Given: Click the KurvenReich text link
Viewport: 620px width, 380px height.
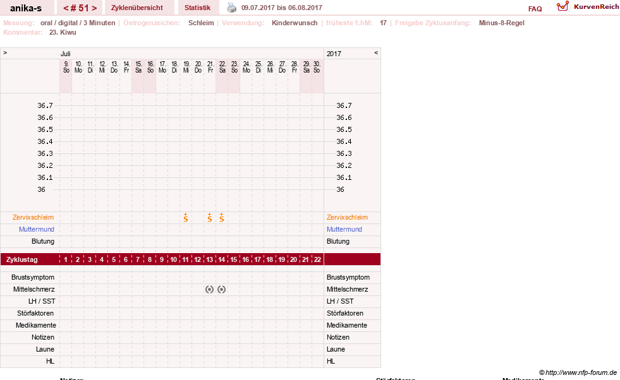Looking at the screenshot, I should 596,7.
